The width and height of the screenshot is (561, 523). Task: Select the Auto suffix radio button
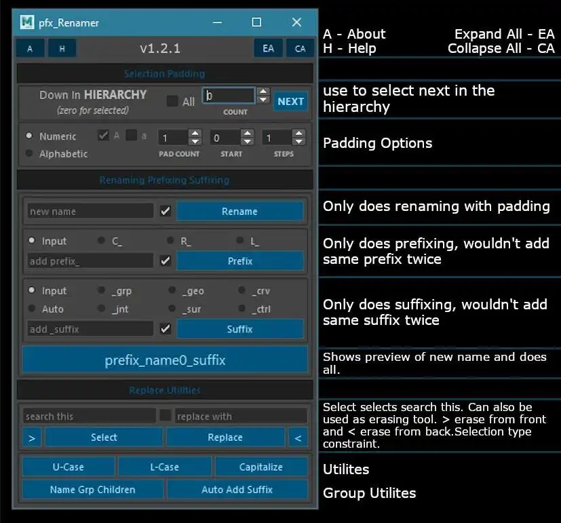(x=32, y=309)
